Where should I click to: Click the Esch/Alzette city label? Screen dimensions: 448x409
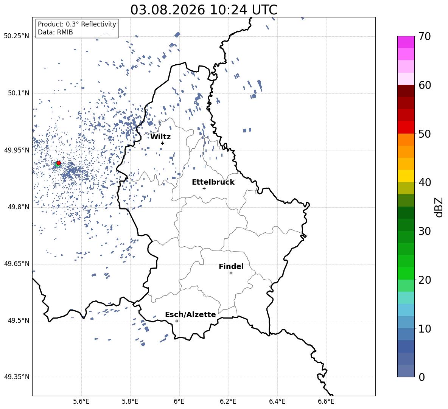[x=190, y=314]
